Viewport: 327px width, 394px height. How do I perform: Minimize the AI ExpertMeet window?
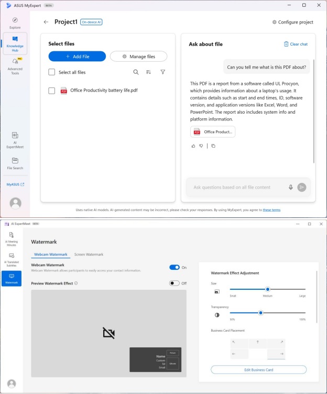click(298, 224)
